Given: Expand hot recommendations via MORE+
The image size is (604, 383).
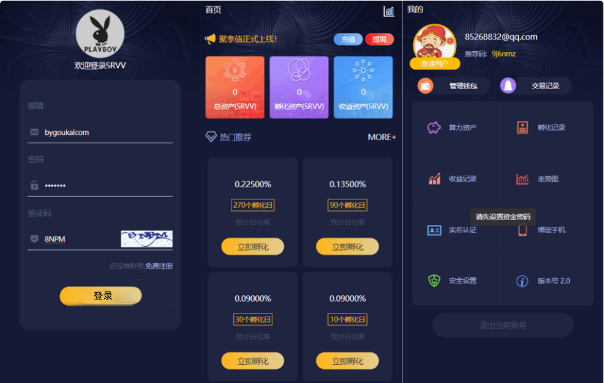Looking at the screenshot, I should (x=382, y=137).
